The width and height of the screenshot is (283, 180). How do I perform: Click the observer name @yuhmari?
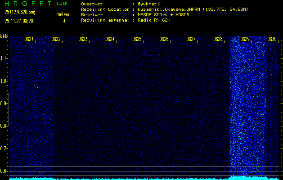(x=148, y=4)
